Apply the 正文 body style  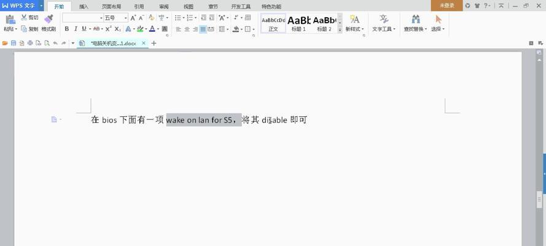[x=273, y=23]
